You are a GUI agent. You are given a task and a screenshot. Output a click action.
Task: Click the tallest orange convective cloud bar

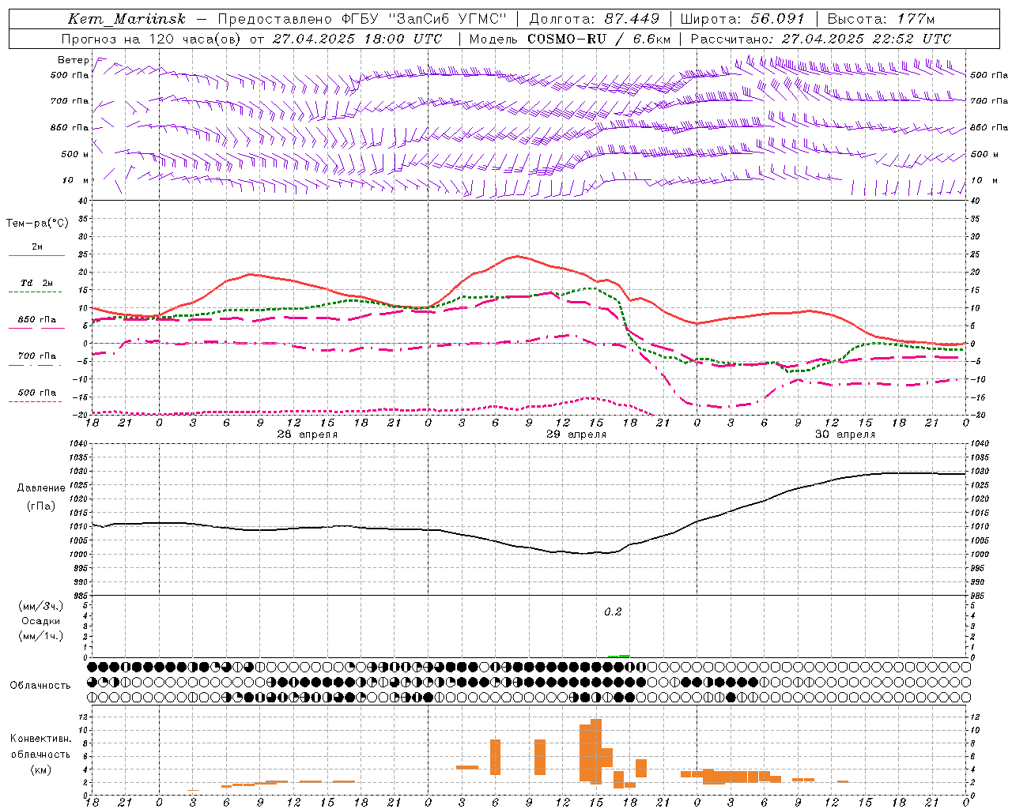pos(596,751)
